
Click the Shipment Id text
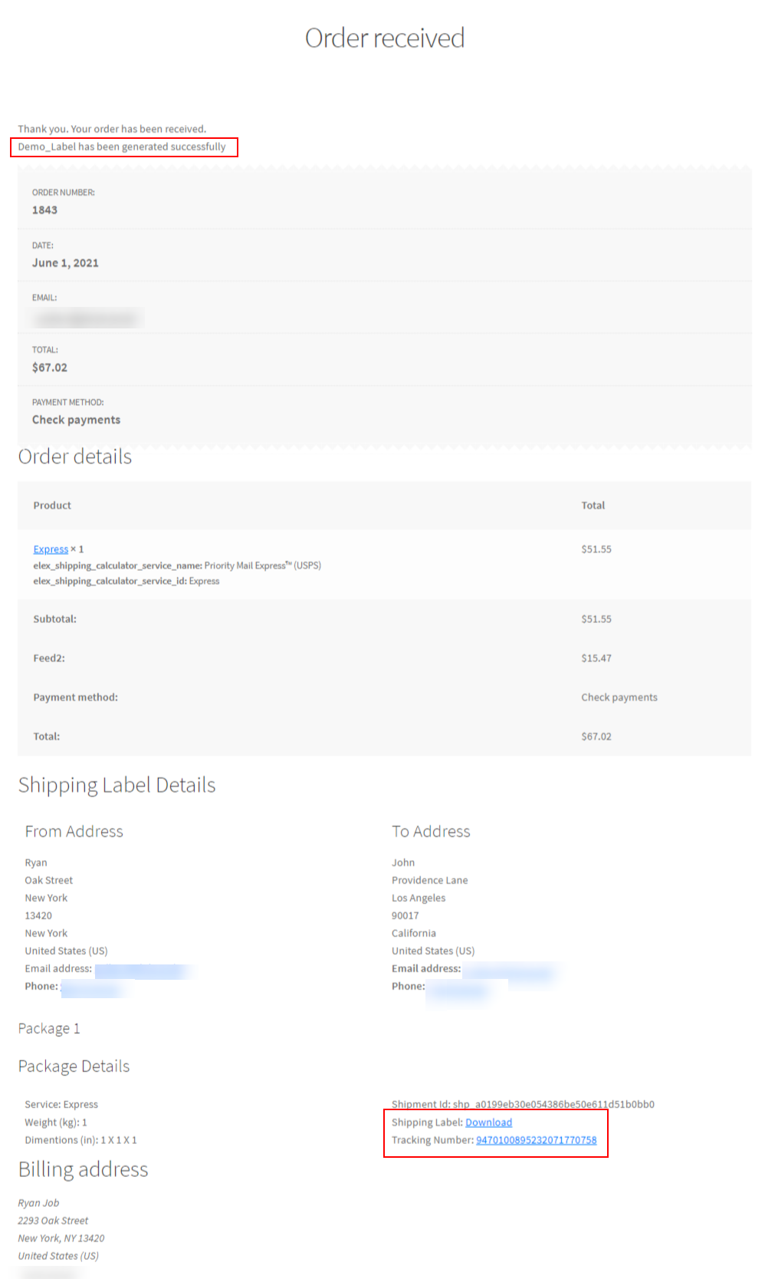[523, 1105]
